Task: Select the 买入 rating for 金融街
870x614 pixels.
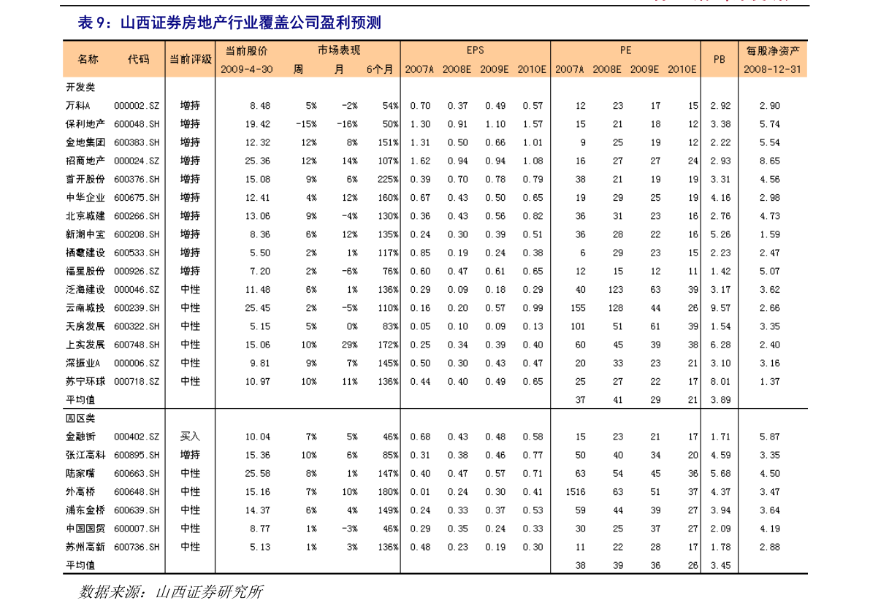Action: [189, 436]
